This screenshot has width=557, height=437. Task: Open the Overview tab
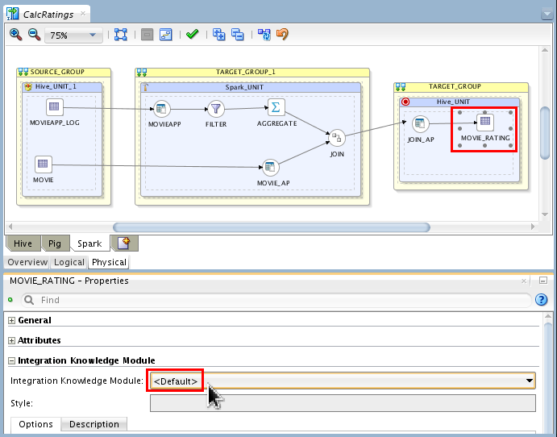(27, 262)
